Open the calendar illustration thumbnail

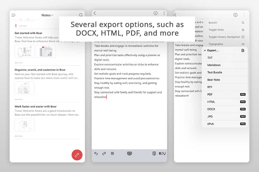pos(46,51)
